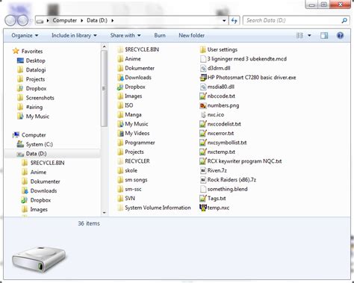Select RCX keywriter program NQC.txt file
Image resolution: width=354 pixels, height=283 pixels.
pos(240,161)
